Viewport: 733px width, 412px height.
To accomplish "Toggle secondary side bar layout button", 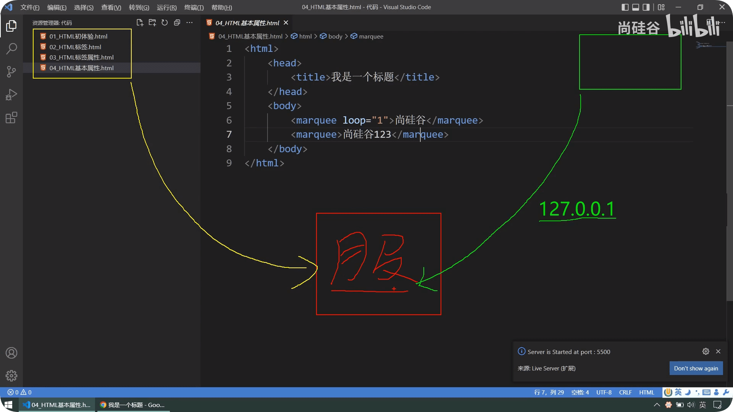I will tap(646, 7).
